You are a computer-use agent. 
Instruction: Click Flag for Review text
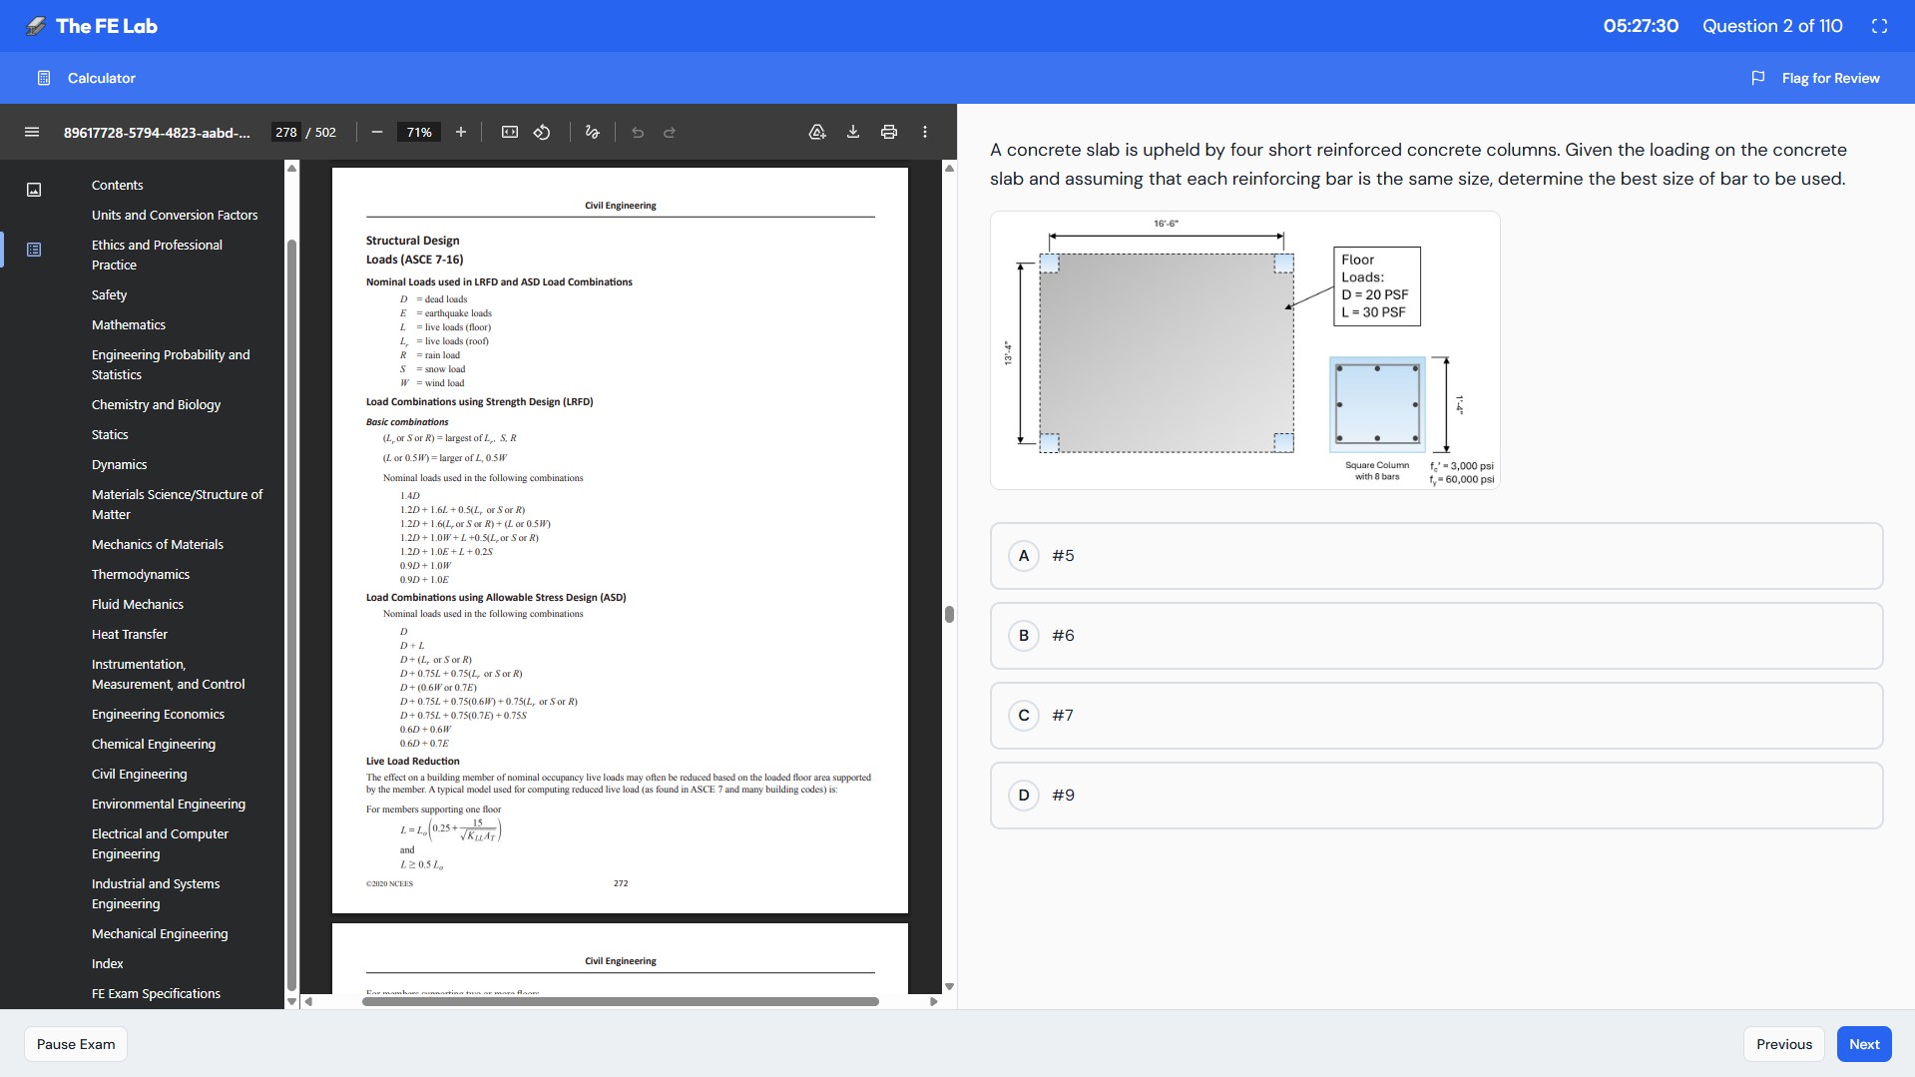point(1830,78)
